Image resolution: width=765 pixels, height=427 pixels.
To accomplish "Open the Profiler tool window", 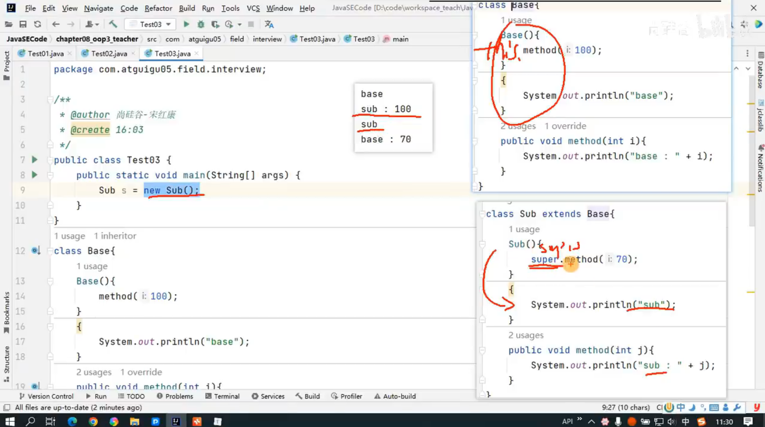I will 347,396.
